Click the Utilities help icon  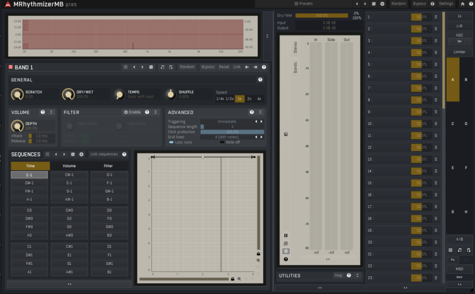349,276
